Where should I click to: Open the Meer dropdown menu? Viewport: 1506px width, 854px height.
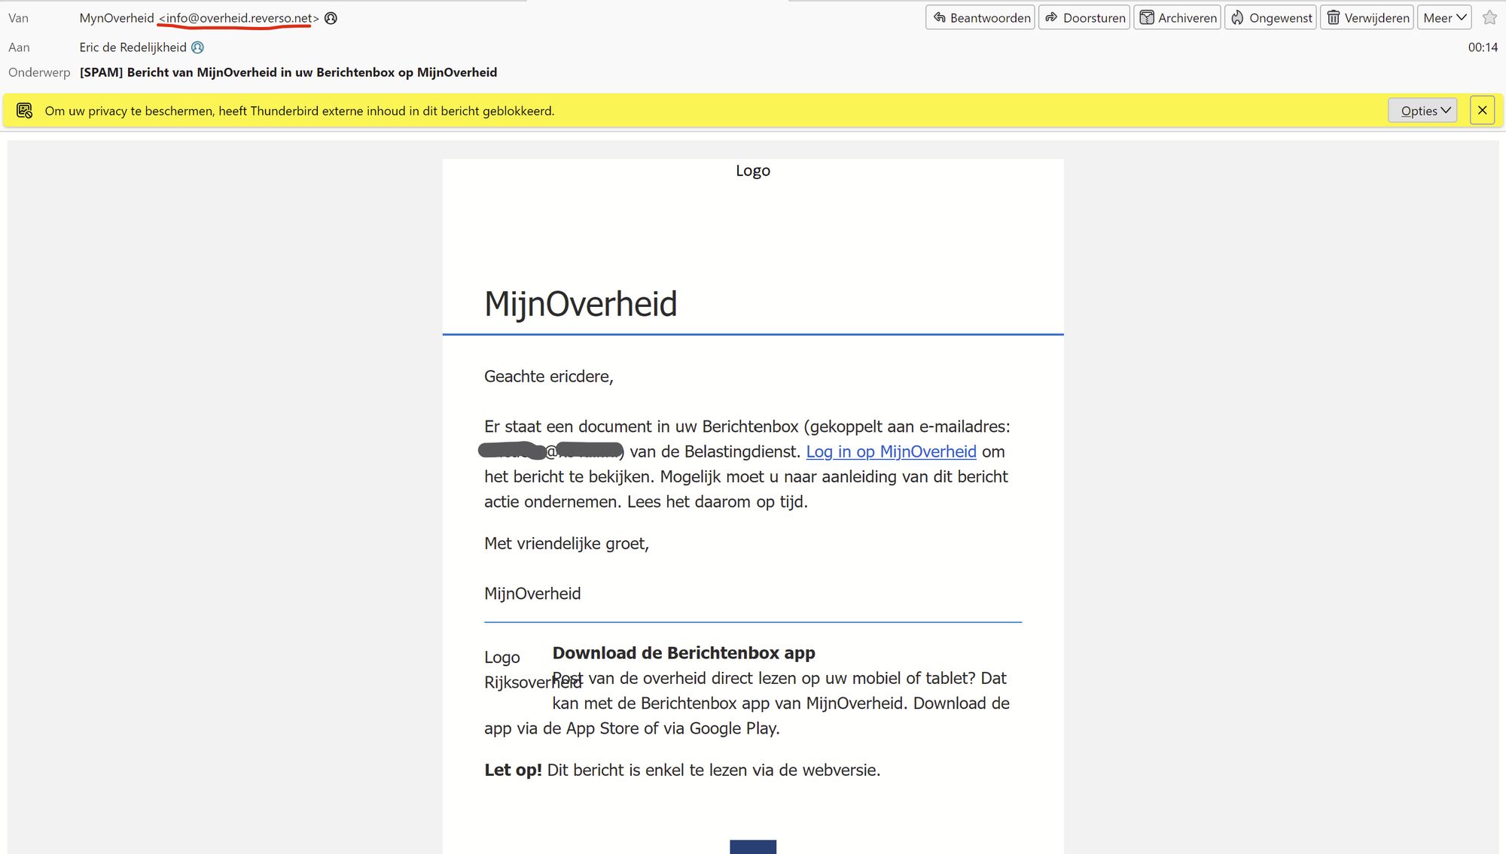click(x=1444, y=17)
